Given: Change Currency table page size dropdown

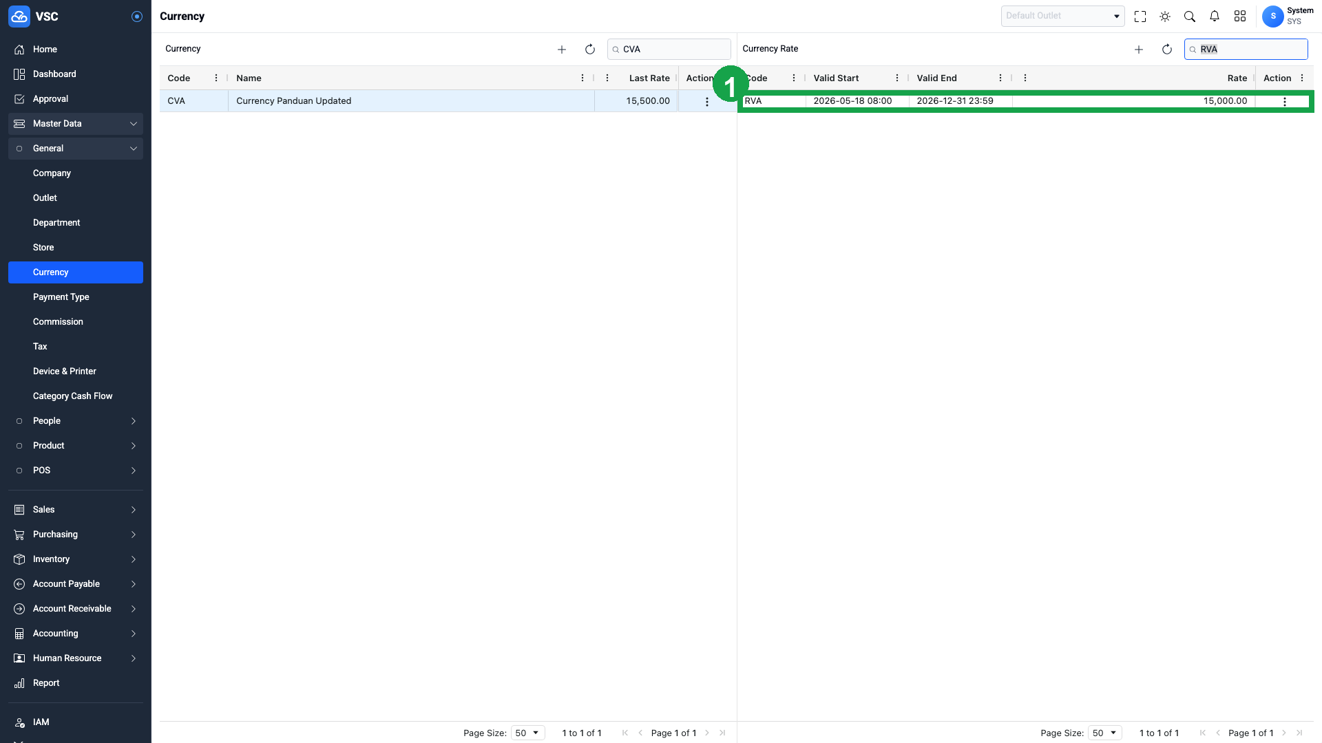Looking at the screenshot, I should pyautogui.click(x=528, y=733).
